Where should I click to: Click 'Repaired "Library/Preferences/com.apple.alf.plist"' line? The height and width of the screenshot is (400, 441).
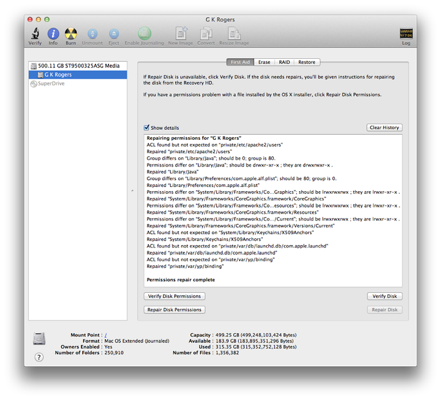click(203, 186)
